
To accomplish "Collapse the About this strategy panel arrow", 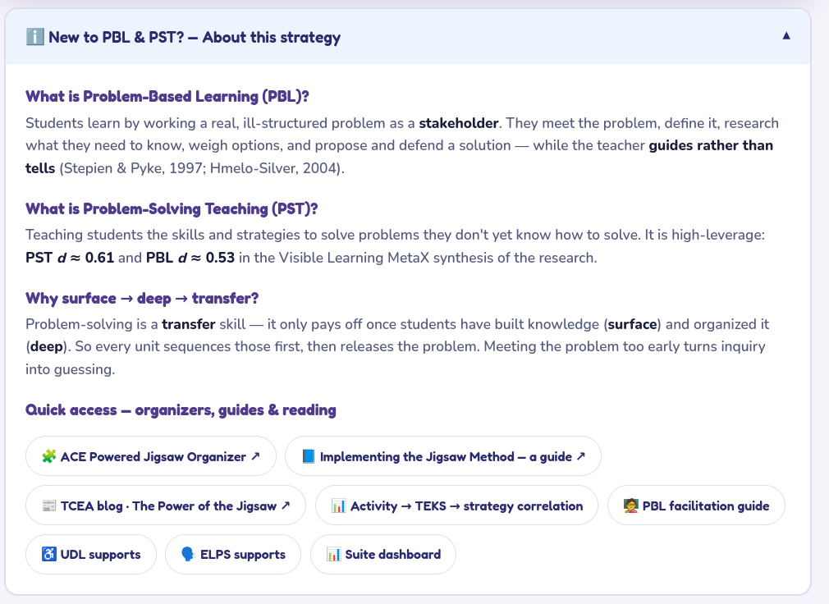I will click(x=786, y=36).
